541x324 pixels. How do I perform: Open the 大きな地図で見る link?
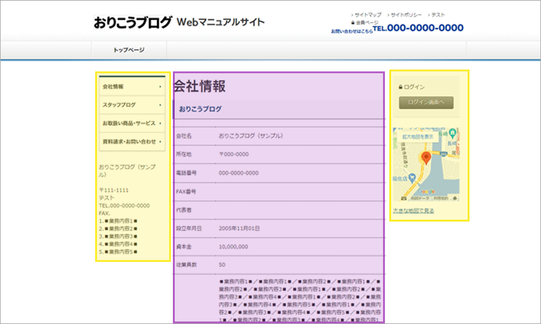(414, 211)
